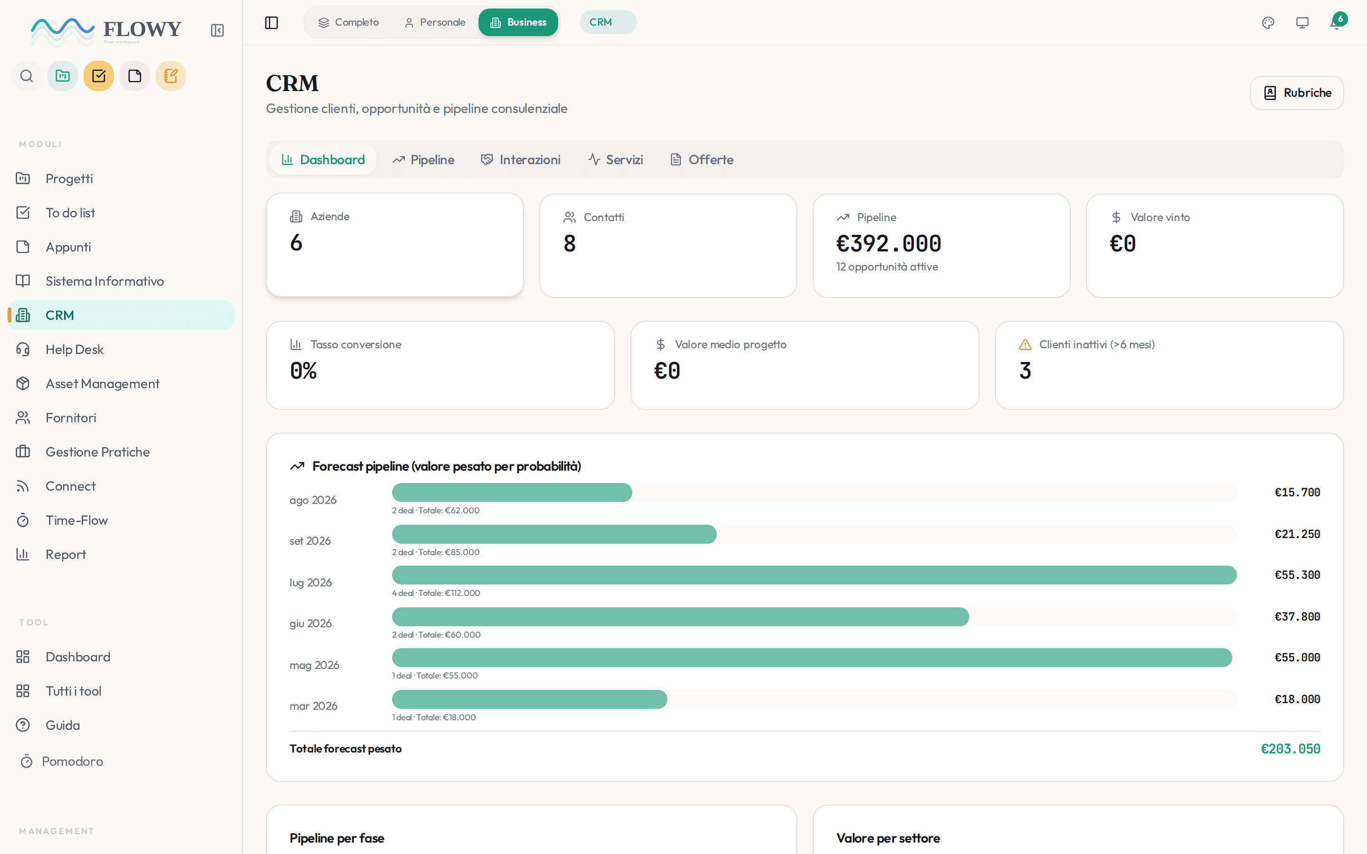Open Connect module
Screen dimensions: 1367x854
[121, 486]
